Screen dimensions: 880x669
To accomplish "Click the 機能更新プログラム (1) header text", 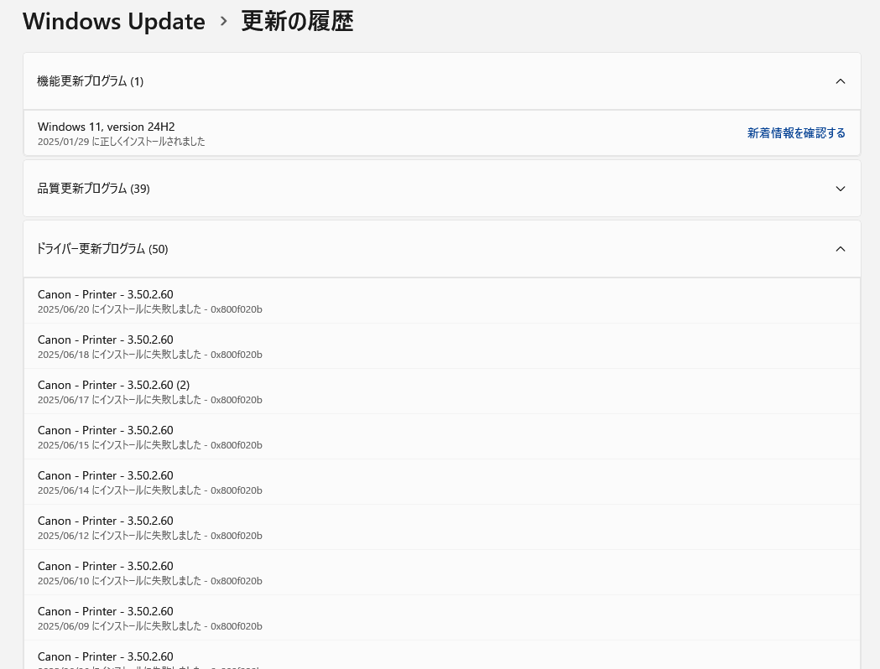I will click(x=91, y=81).
